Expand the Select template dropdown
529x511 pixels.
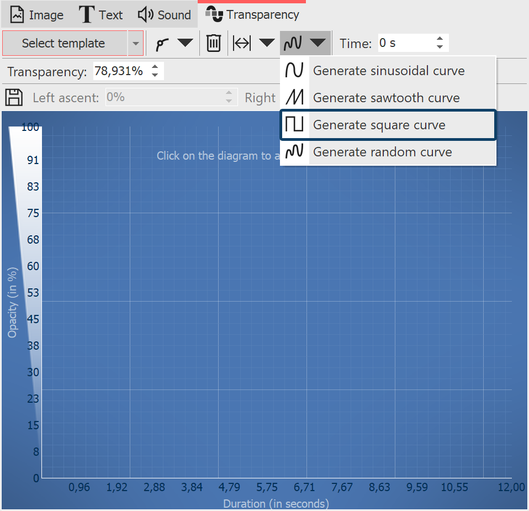point(135,43)
